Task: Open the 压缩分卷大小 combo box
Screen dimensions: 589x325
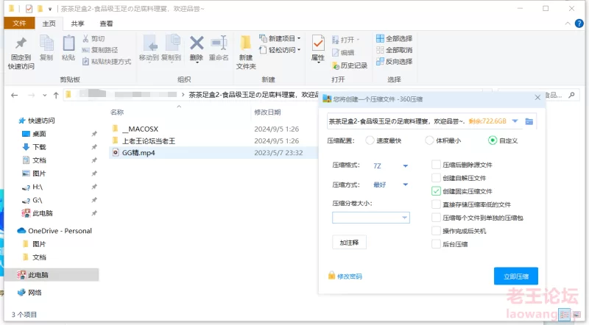Action: 404,218
